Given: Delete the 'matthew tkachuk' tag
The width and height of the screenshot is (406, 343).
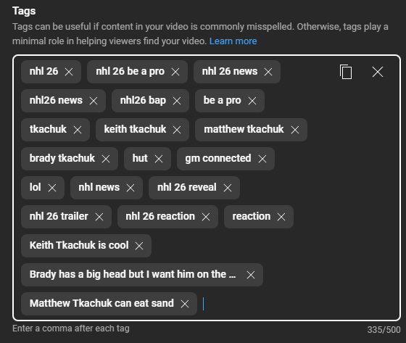Looking at the screenshot, I should pyautogui.click(x=295, y=130).
